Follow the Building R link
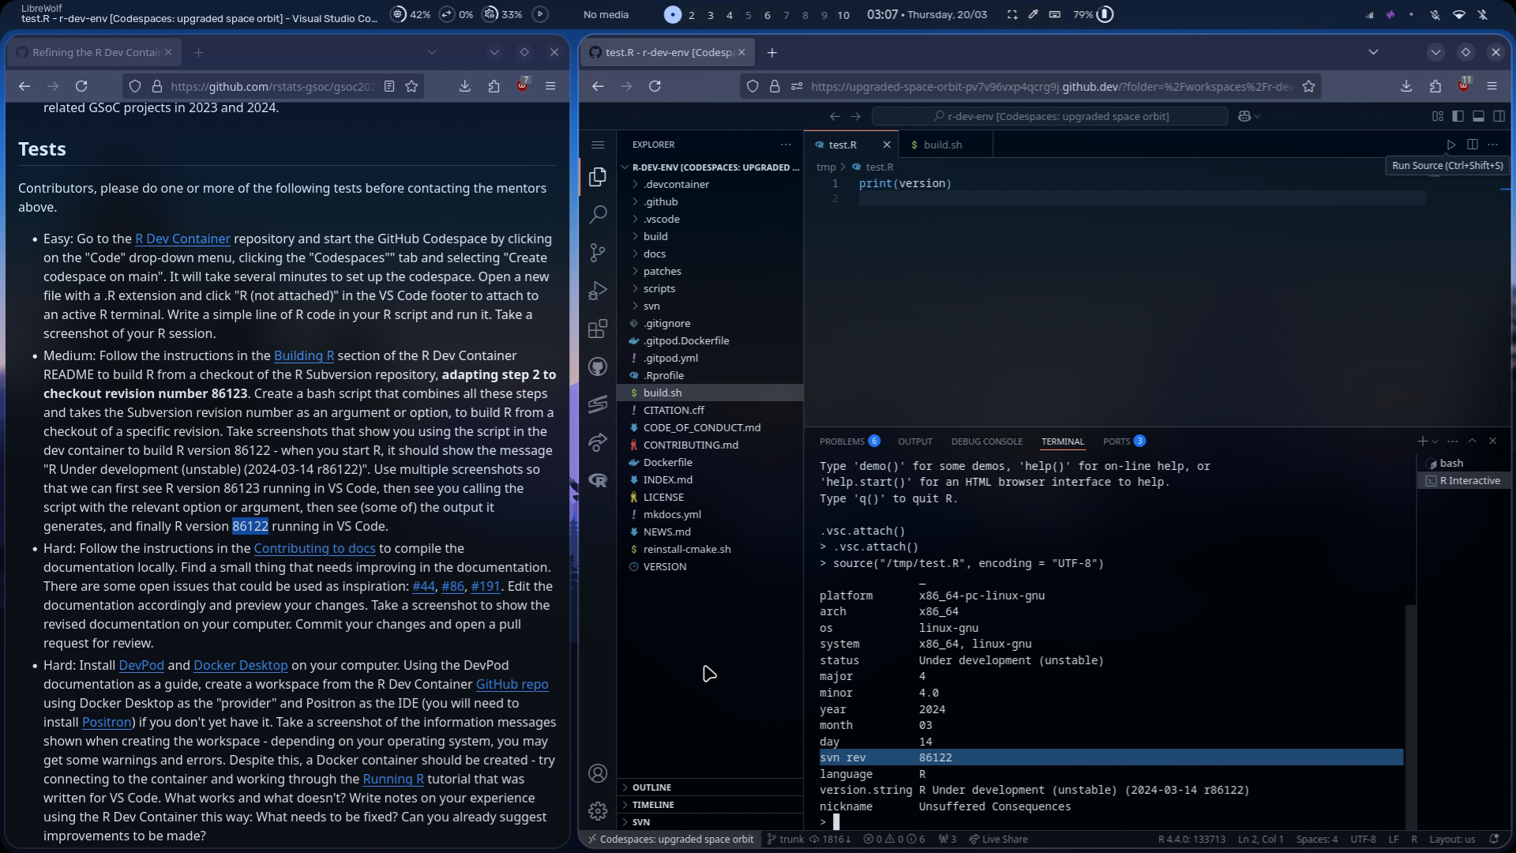Image resolution: width=1516 pixels, height=853 pixels. click(304, 355)
